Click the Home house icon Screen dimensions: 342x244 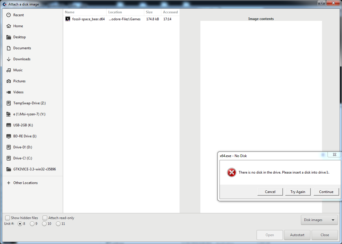tap(9, 26)
